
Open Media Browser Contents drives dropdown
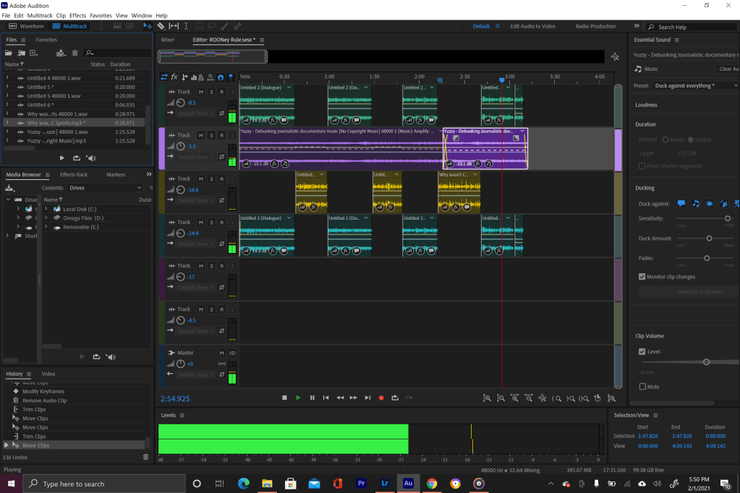click(x=106, y=187)
